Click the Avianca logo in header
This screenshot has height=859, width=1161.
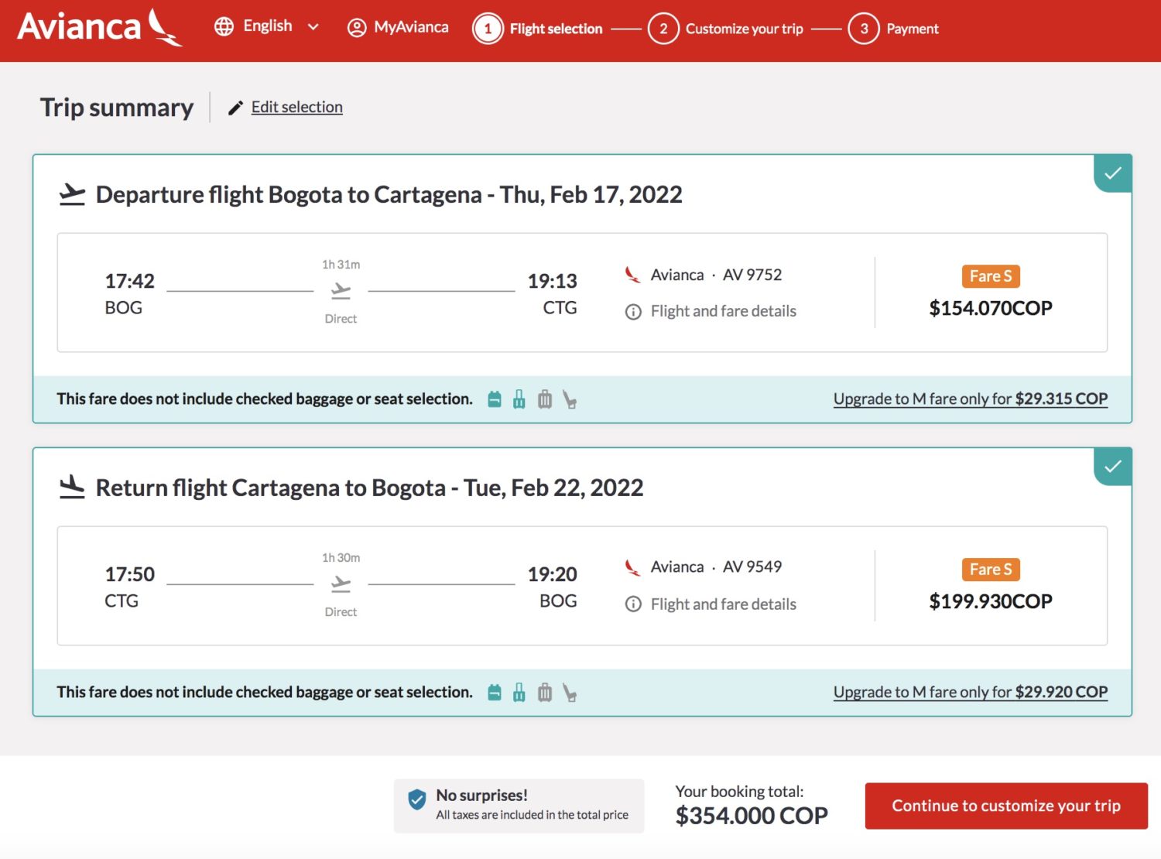100,28
